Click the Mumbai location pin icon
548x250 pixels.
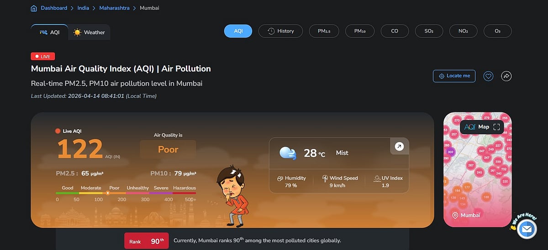coord(455,215)
